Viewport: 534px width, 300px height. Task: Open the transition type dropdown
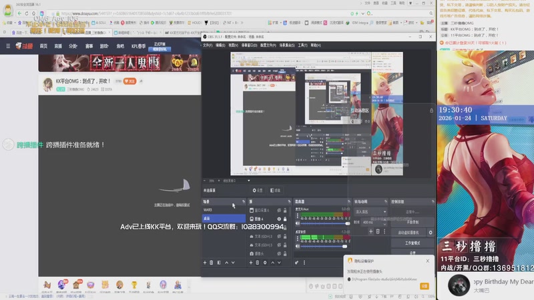tap(370, 211)
